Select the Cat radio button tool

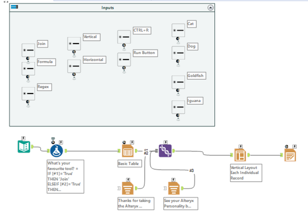coord(178,31)
